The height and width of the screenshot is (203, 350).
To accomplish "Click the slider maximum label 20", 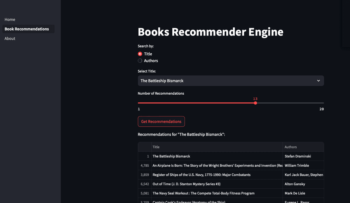I will point(321,109).
